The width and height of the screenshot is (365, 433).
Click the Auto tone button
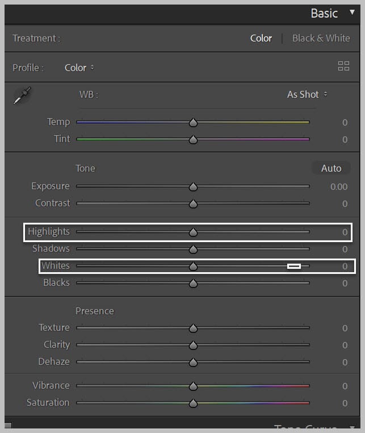coord(331,168)
